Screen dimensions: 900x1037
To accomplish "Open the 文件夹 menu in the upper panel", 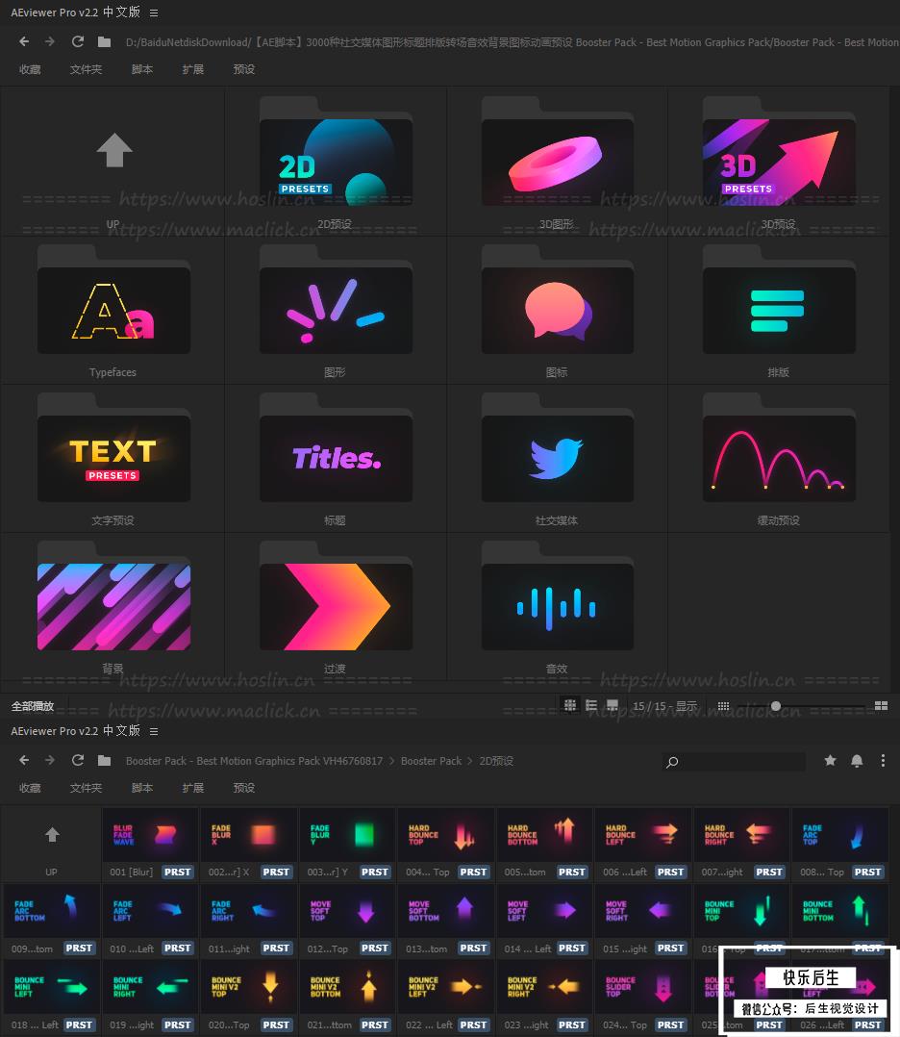I will tap(86, 69).
